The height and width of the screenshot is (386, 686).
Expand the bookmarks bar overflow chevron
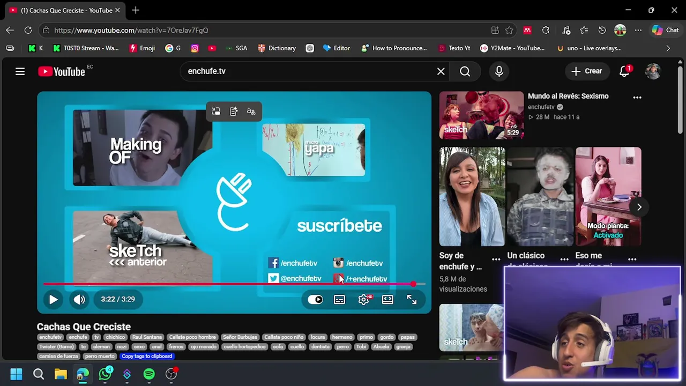pos(668,48)
